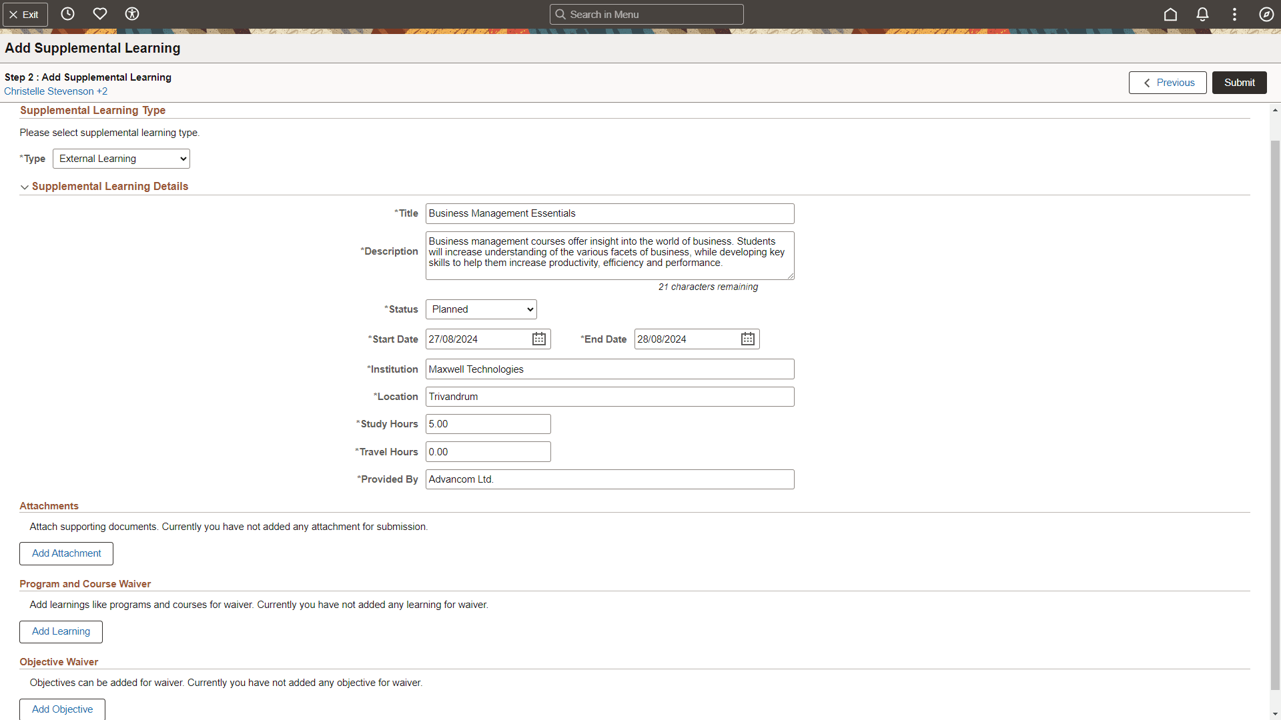The width and height of the screenshot is (1281, 720).
Task: Open the accessibility settings icon
Action: click(x=131, y=13)
